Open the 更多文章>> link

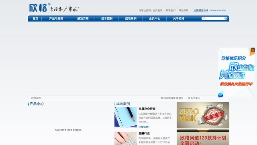(x=194, y=98)
